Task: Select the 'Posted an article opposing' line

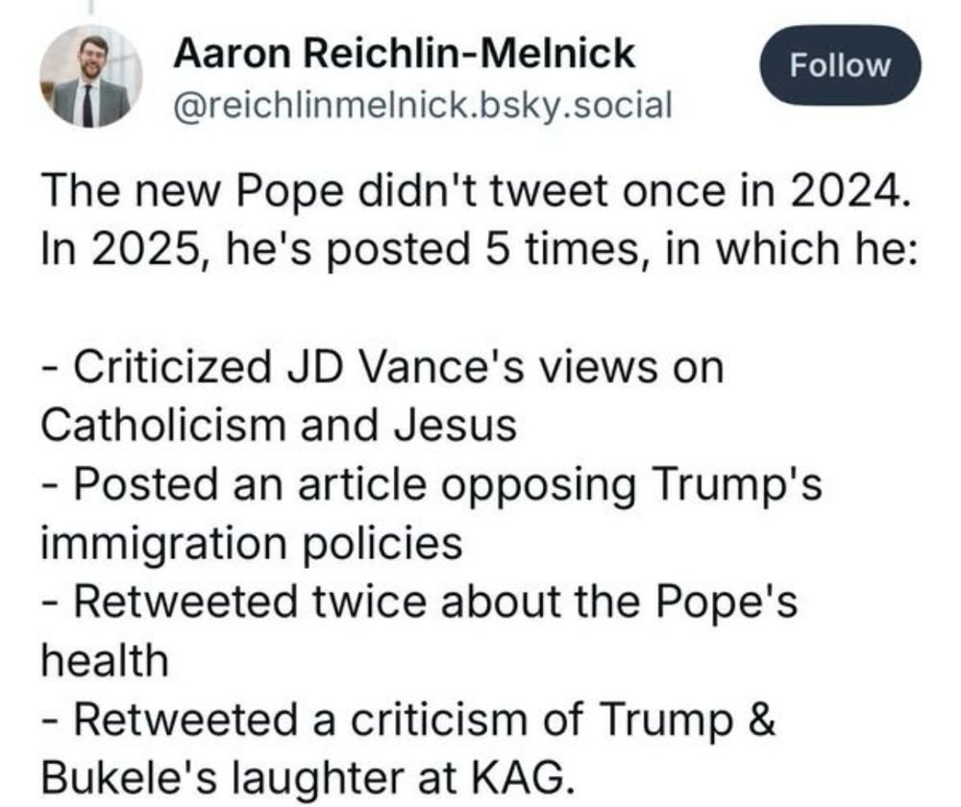Action: pos(432,485)
